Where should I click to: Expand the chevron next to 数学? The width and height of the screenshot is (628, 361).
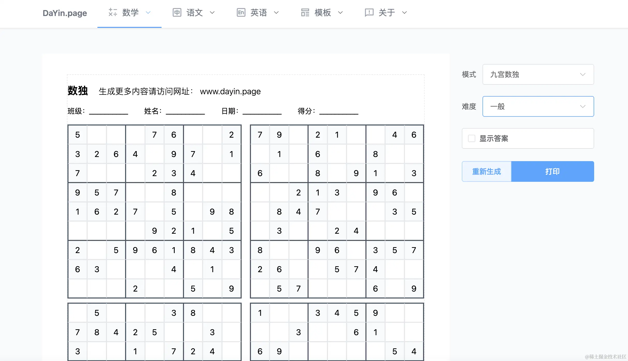pyautogui.click(x=148, y=12)
